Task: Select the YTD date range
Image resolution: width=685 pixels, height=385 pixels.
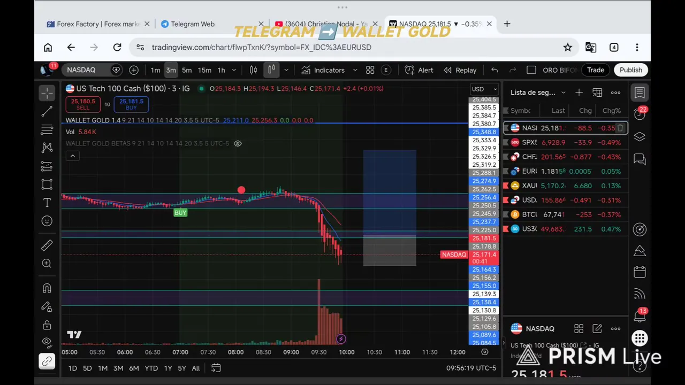Action: 151,368
